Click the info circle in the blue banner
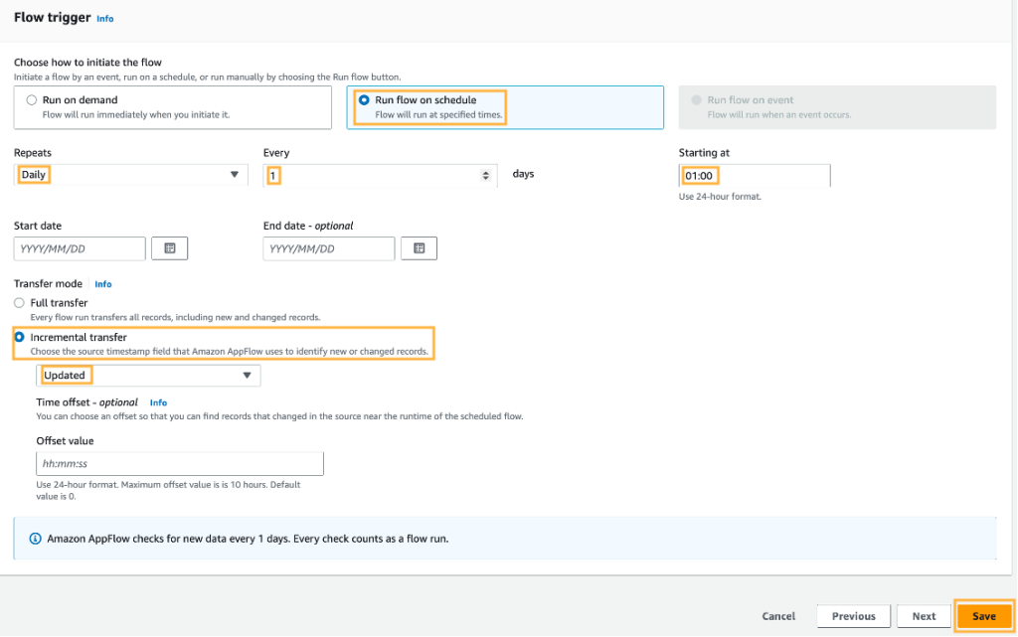Screen dimensions: 1018x637 click(x=36, y=538)
